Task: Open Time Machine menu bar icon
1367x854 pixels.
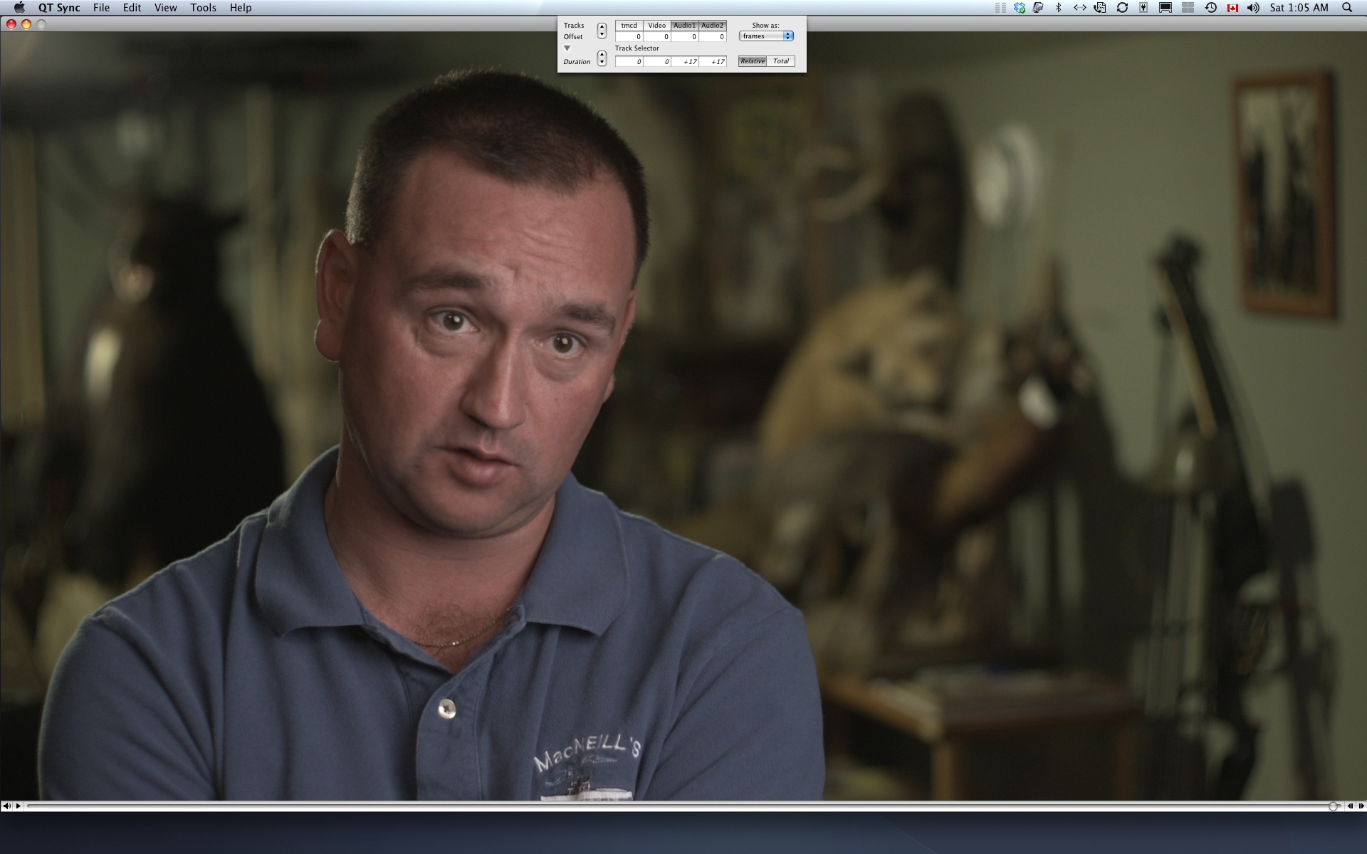Action: pyautogui.click(x=1210, y=8)
